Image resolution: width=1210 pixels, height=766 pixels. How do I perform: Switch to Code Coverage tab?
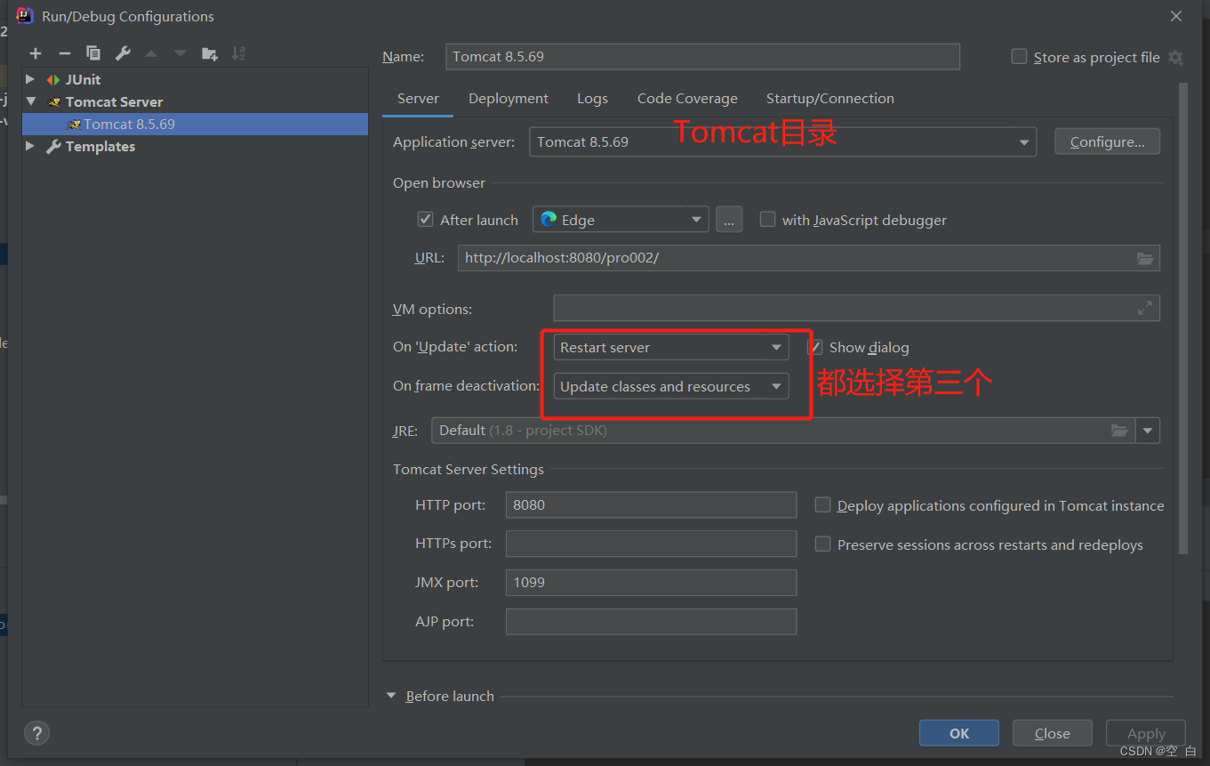687,99
